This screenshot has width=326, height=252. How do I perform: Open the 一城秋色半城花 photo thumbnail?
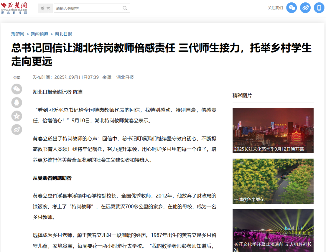pyautogui.click(x=273, y=178)
